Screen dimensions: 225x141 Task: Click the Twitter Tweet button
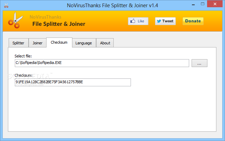[165, 21]
